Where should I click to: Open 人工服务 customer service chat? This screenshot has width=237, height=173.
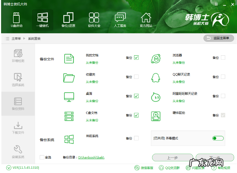coord(120,20)
